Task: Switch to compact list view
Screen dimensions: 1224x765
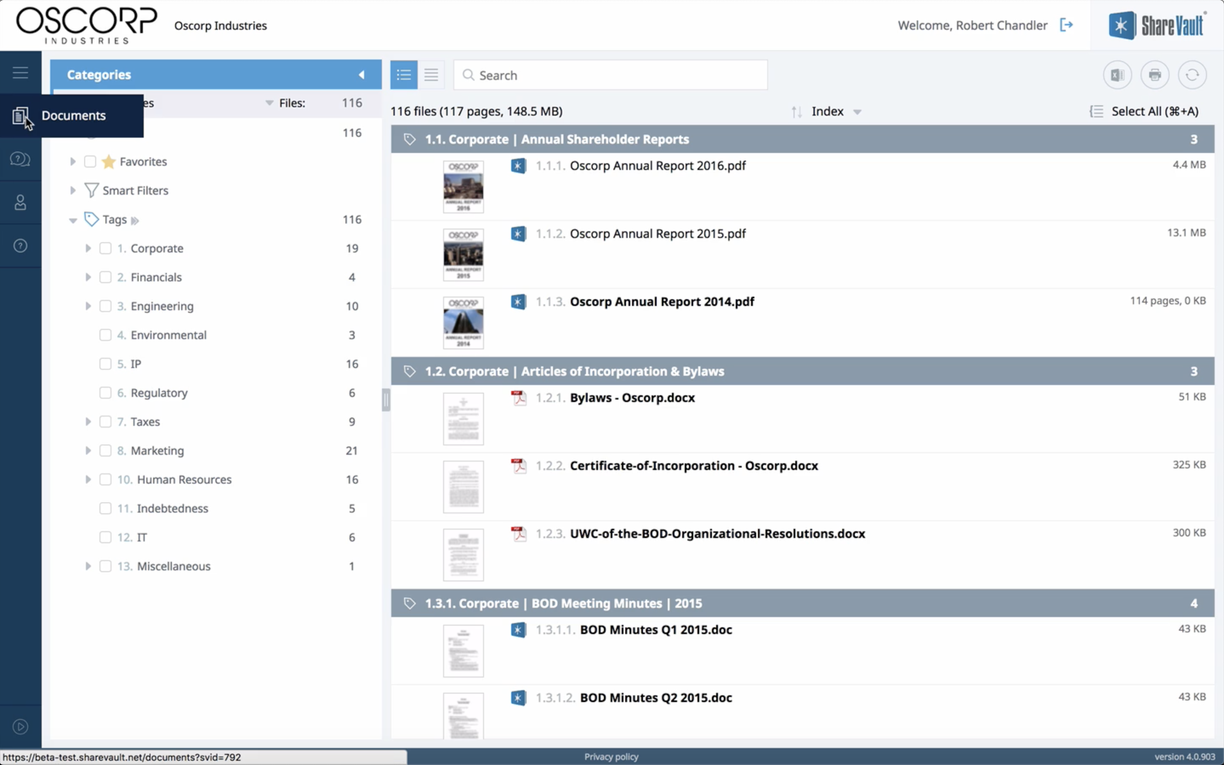Action: 431,75
